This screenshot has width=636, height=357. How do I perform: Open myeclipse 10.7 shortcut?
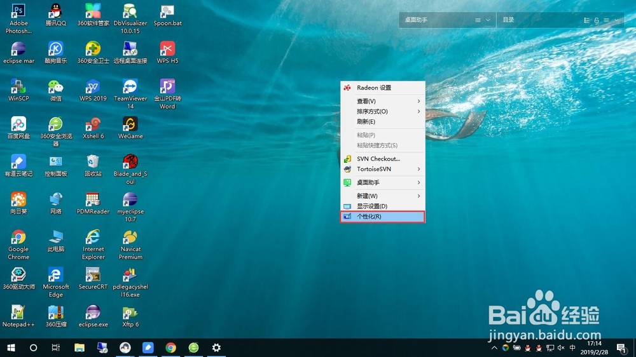(130, 207)
